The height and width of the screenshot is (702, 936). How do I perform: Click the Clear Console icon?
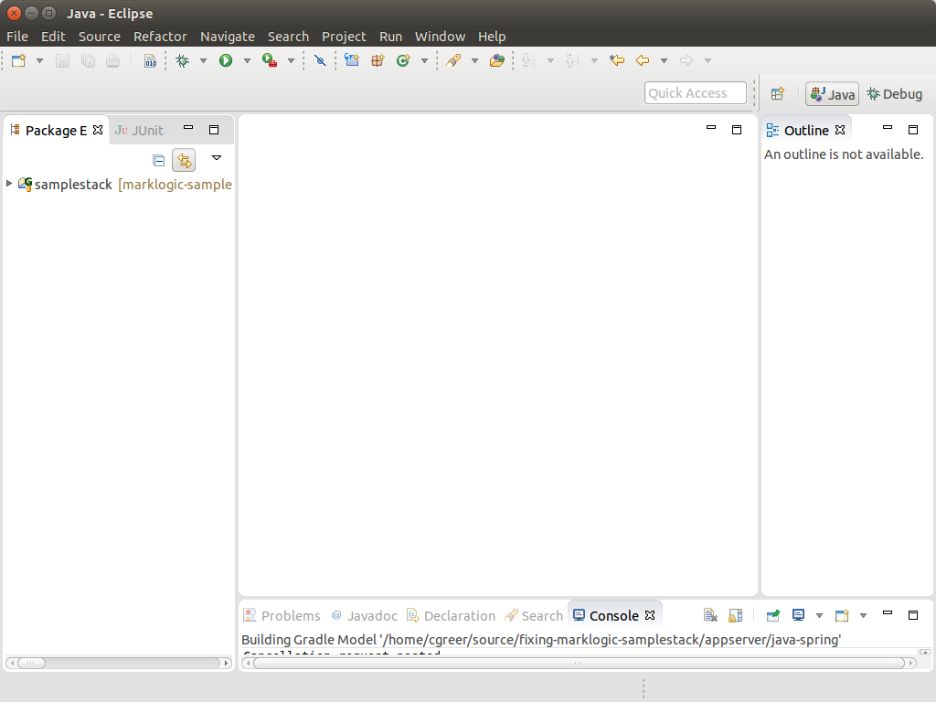click(x=710, y=615)
